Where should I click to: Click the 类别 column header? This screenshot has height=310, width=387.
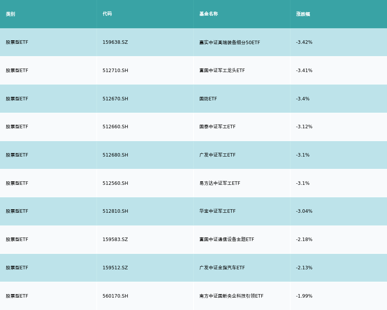[x=10, y=14]
